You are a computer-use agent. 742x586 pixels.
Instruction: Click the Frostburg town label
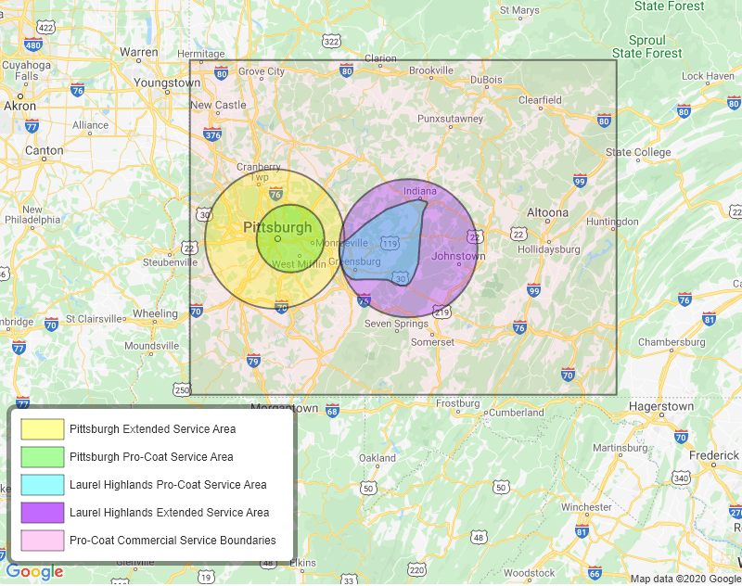coord(457,403)
